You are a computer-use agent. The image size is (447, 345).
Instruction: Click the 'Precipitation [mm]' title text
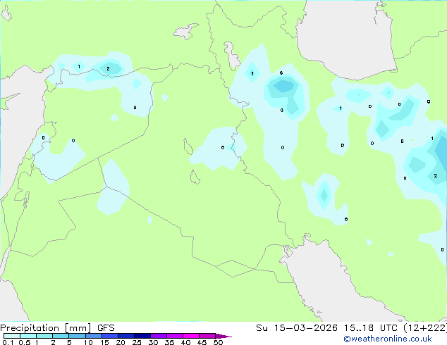coord(46,328)
